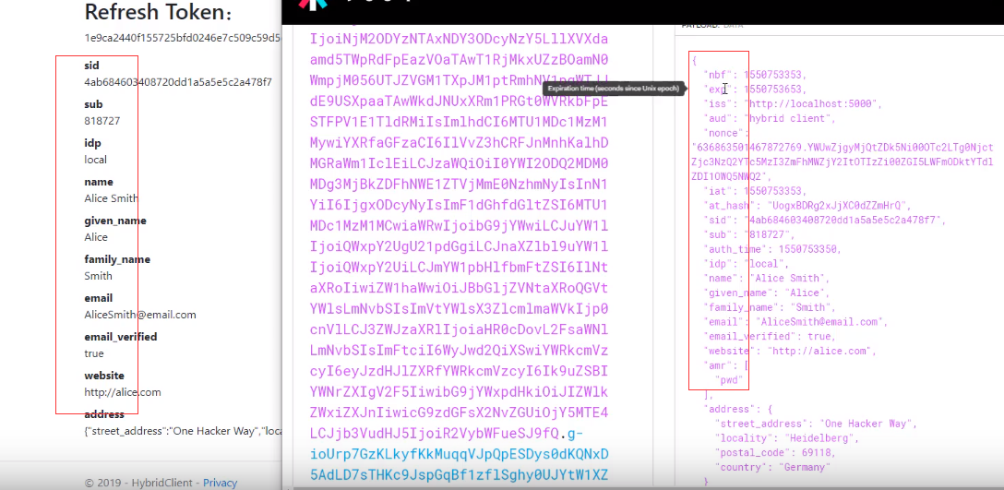Click the bold 'sid' claim label on HybridClient page

pos(91,66)
